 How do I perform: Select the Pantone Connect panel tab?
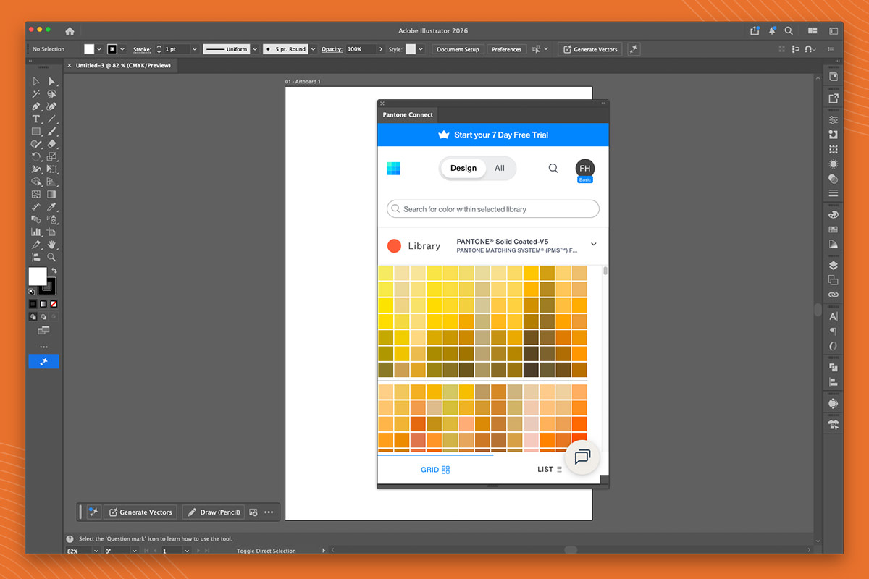408,114
